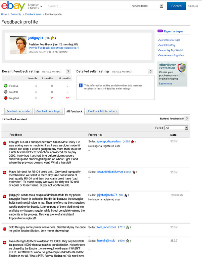Click the help icon beside Recent Feedback ratings
The width and height of the screenshot is (202, 257).
point(68,72)
